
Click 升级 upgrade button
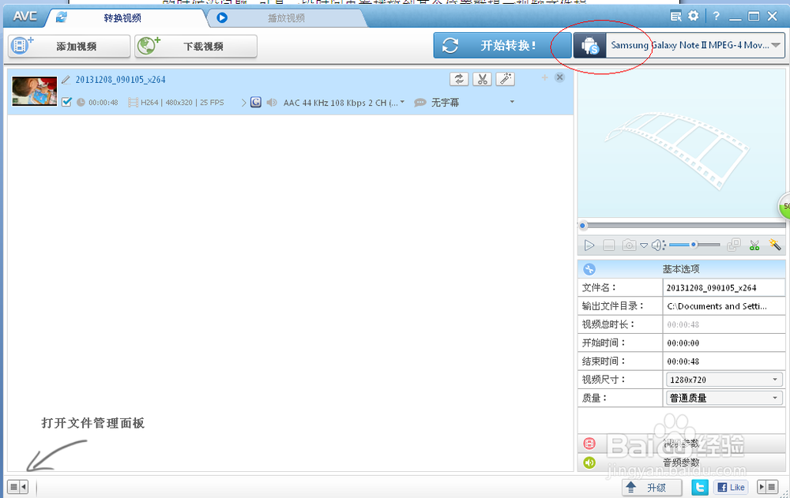click(x=652, y=488)
